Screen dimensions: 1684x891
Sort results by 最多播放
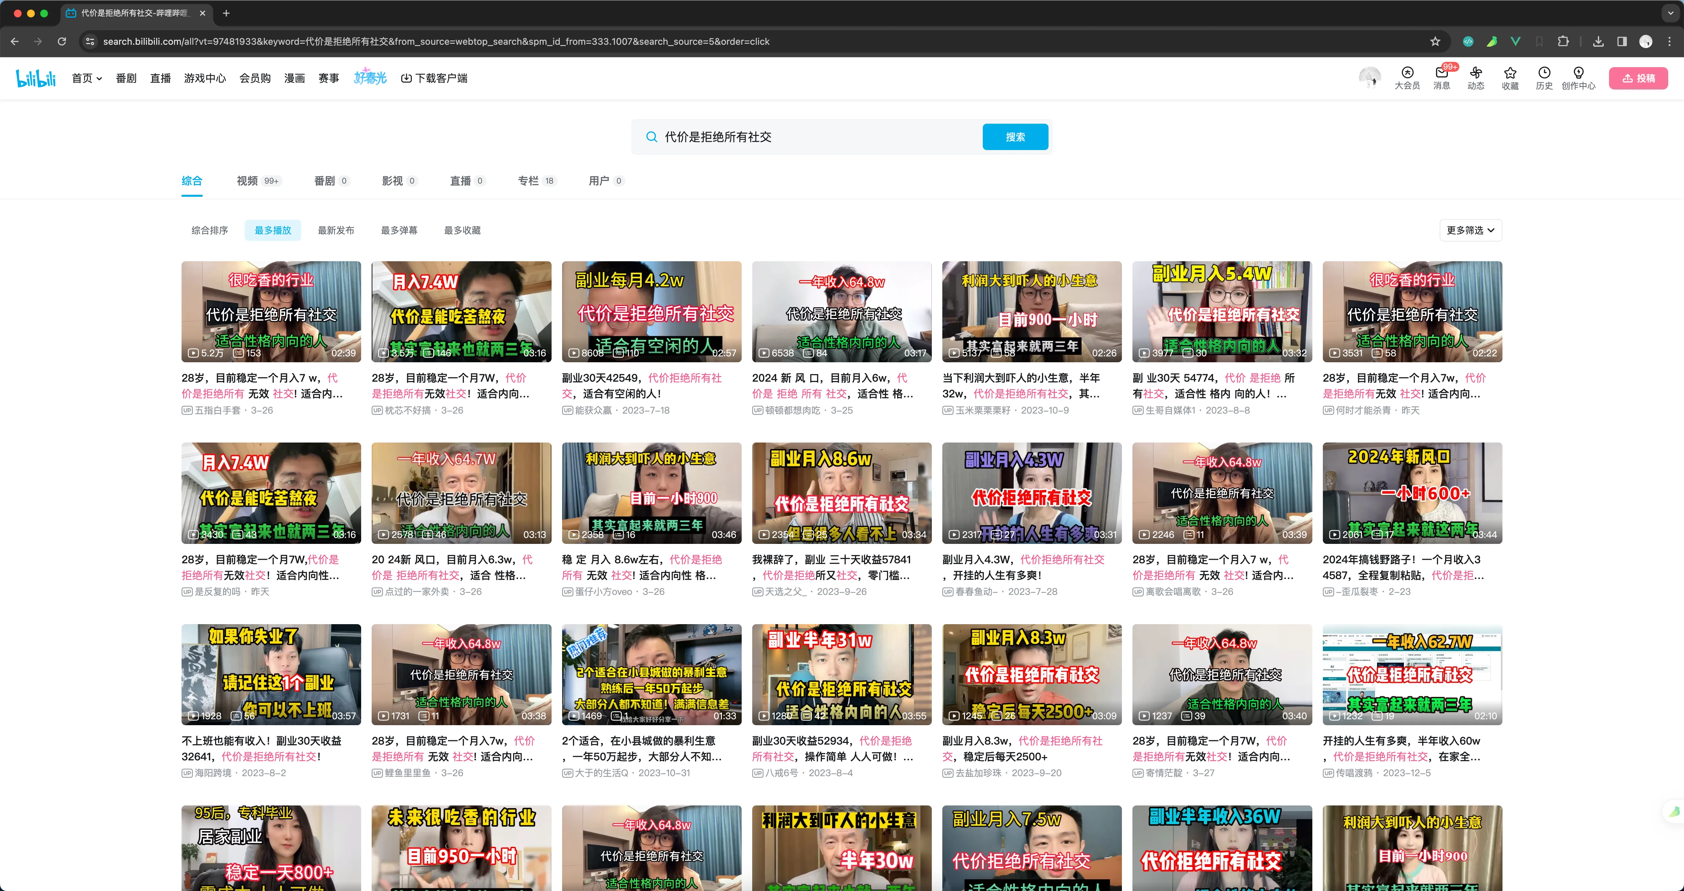[x=273, y=230]
